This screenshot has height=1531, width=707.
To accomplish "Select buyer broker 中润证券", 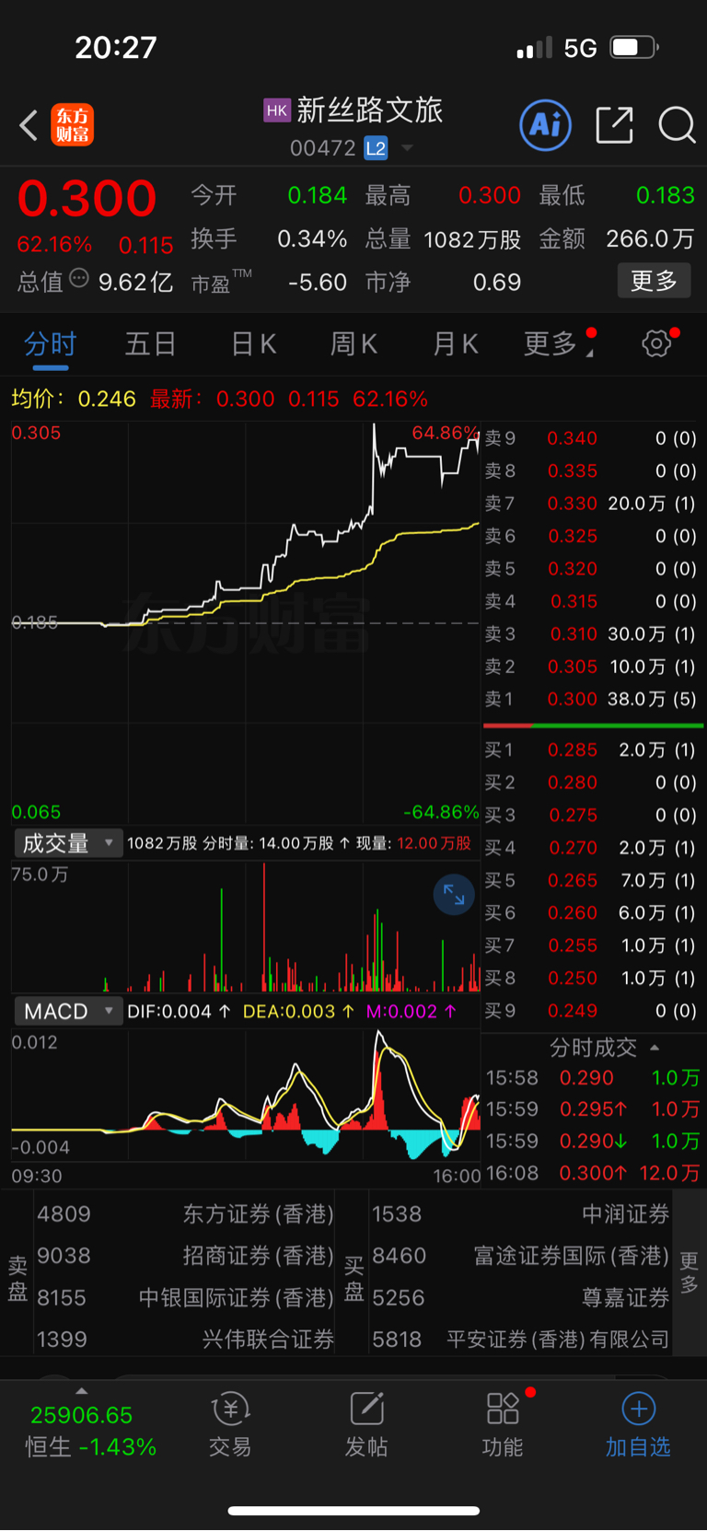I will click(520, 1214).
